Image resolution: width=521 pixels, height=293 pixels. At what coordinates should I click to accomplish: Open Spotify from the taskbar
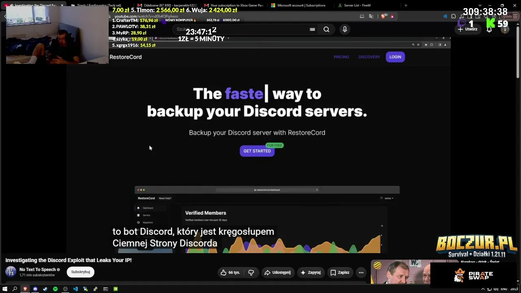coord(55,289)
